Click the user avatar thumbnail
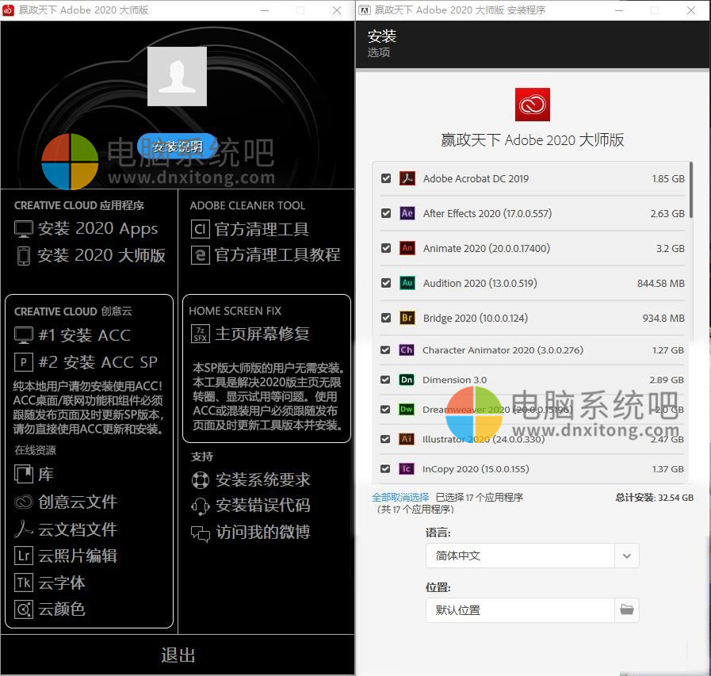Image resolution: width=711 pixels, height=676 pixels. (x=178, y=76)
